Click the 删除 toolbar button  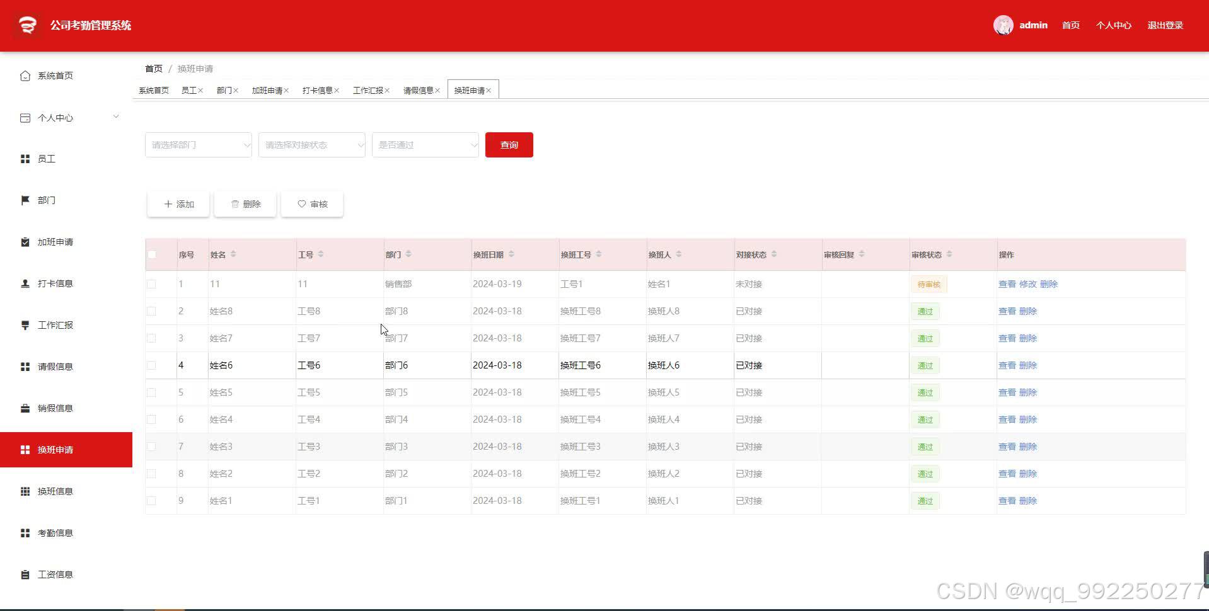click(245, 204)
